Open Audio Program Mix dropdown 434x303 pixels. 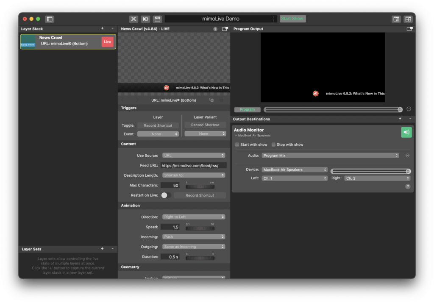[x=330, y=156]
